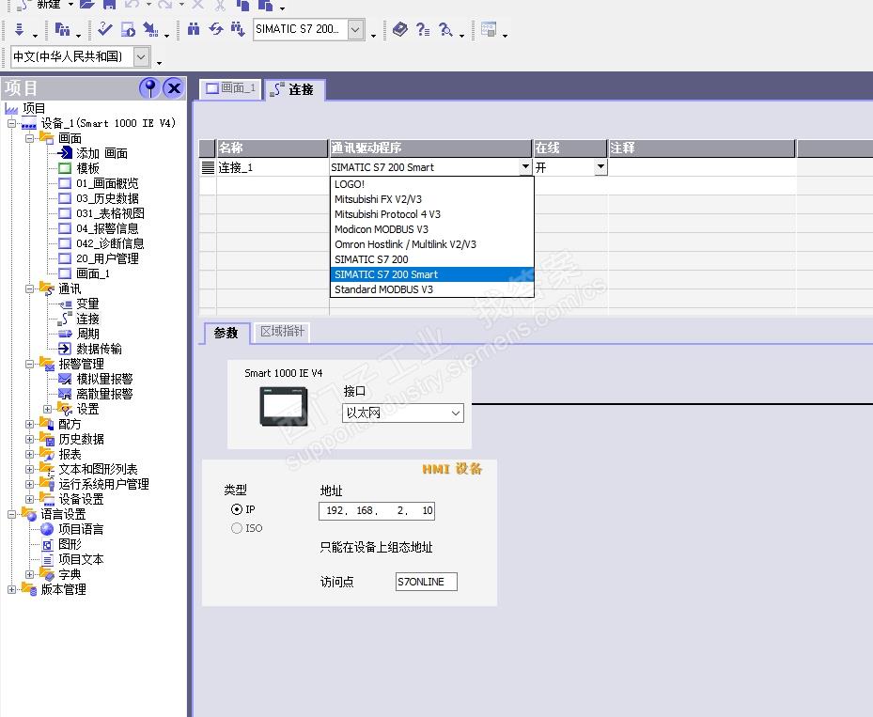Click the check consistency (generate) checkmark icon
This screenshot has height=717, width=873.
point(104,29)
